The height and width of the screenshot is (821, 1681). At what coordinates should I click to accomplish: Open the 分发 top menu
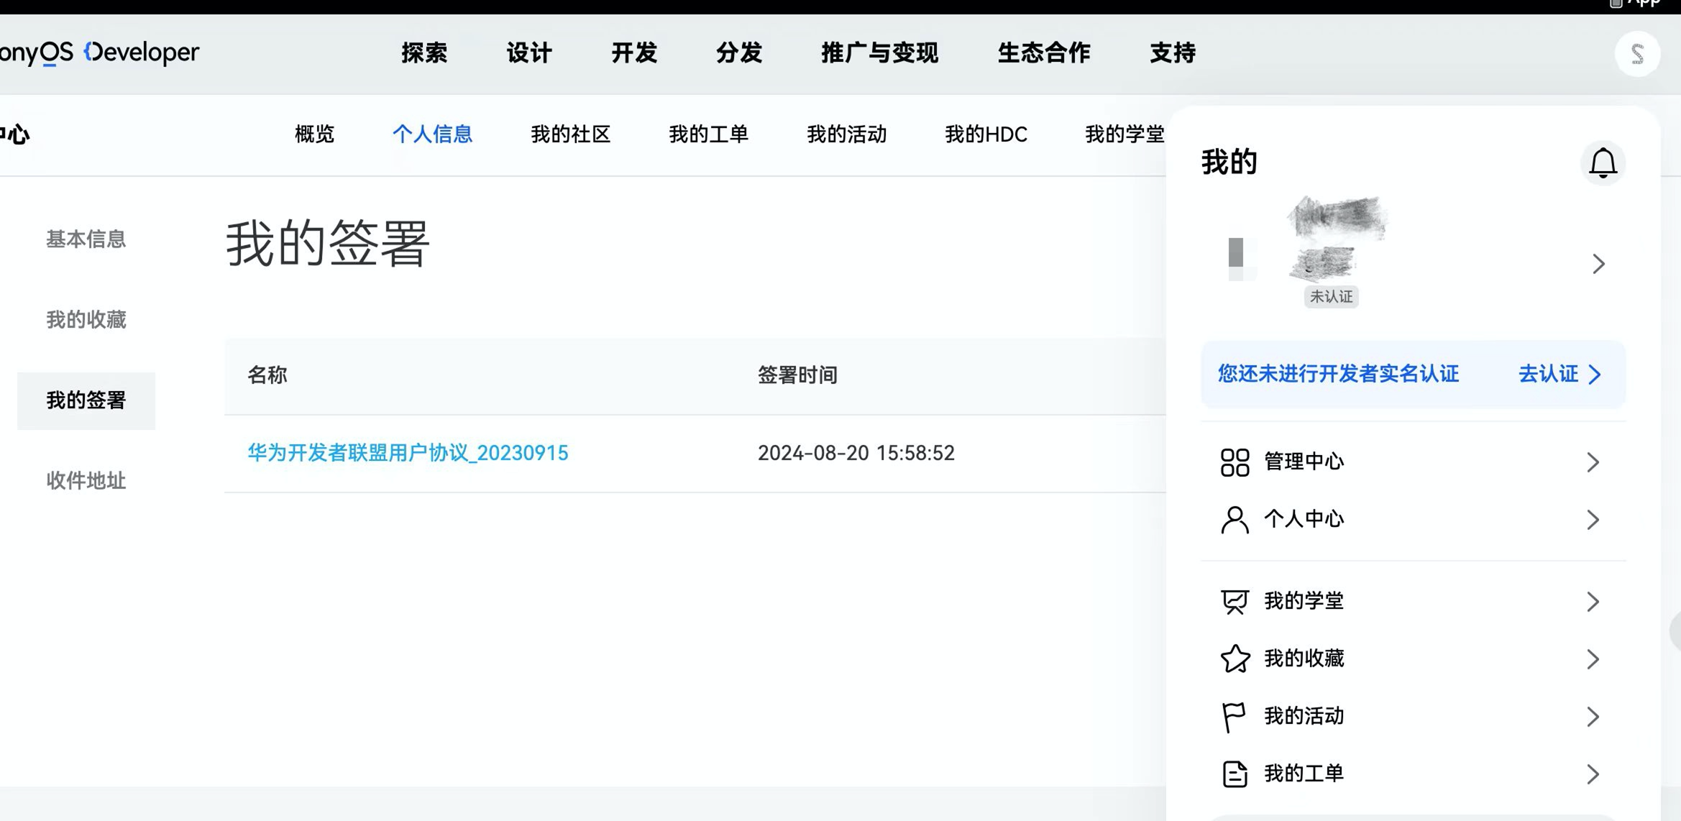click(x=739, y=52)
